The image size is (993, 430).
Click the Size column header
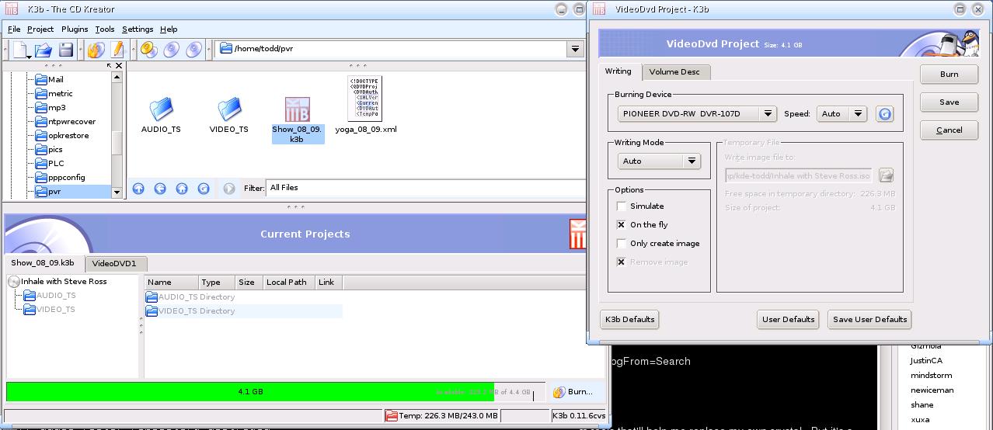point(247,283)
